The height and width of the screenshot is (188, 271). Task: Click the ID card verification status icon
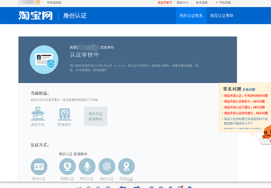point(44,60)
